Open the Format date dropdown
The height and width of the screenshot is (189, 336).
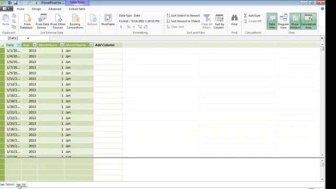tap(140, 21)
